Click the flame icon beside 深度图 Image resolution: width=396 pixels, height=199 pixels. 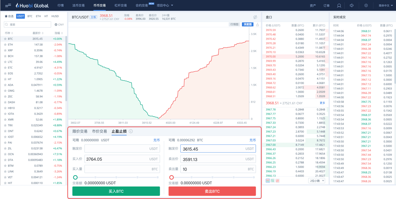click(x=257, y=25)
